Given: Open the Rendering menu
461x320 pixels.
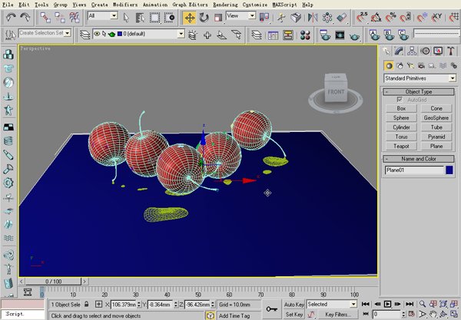Looking at the screenshot, I should click(225, 5).
